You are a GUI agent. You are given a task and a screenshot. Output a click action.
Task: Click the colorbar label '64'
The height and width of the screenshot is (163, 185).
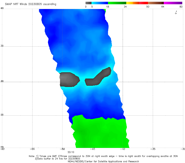pyautogui.click(x=163, y=7)
